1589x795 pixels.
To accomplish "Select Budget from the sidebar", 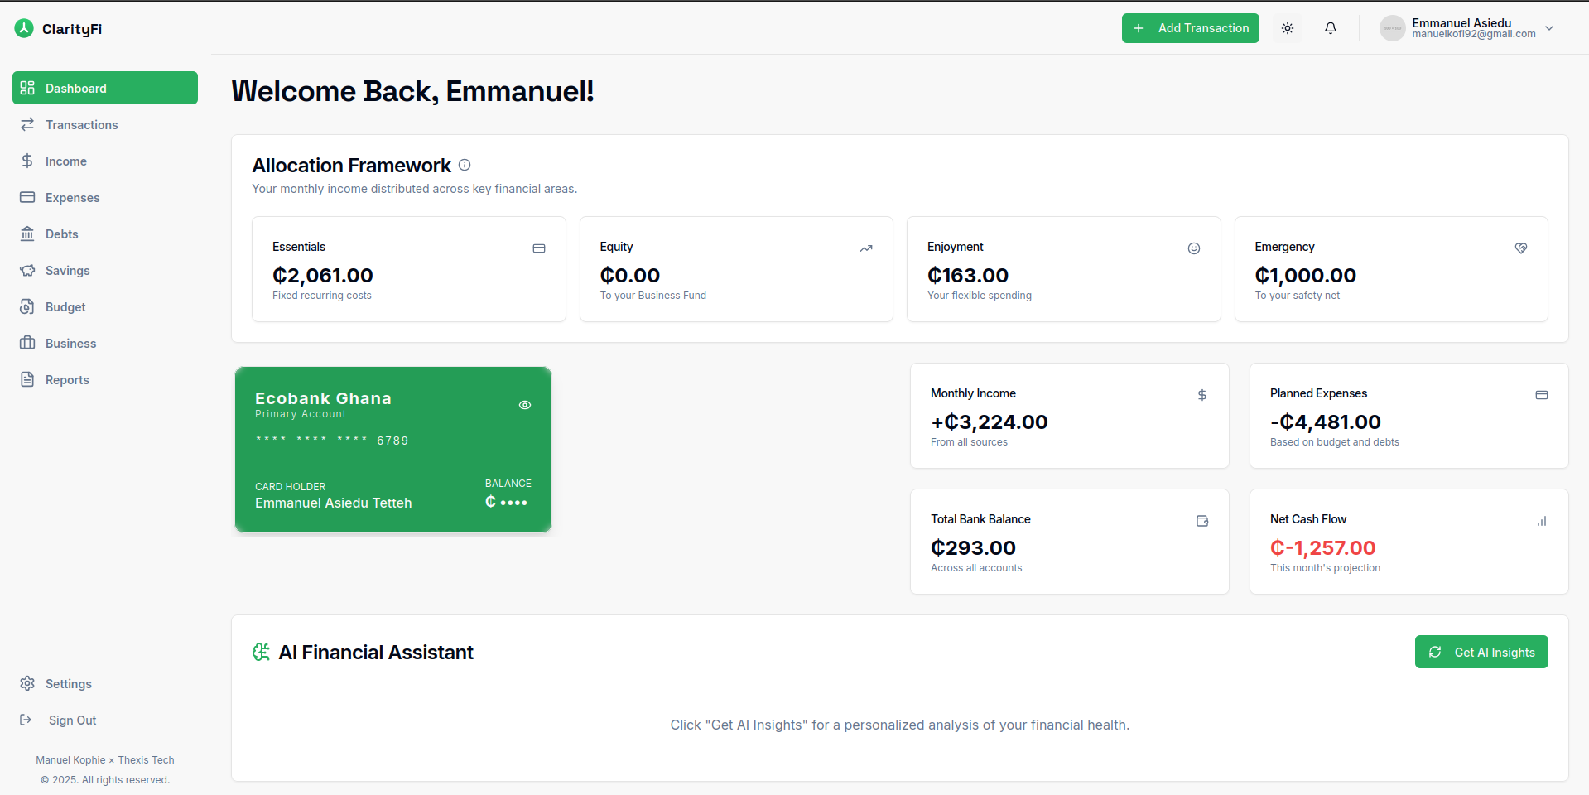I will (65, 307).
